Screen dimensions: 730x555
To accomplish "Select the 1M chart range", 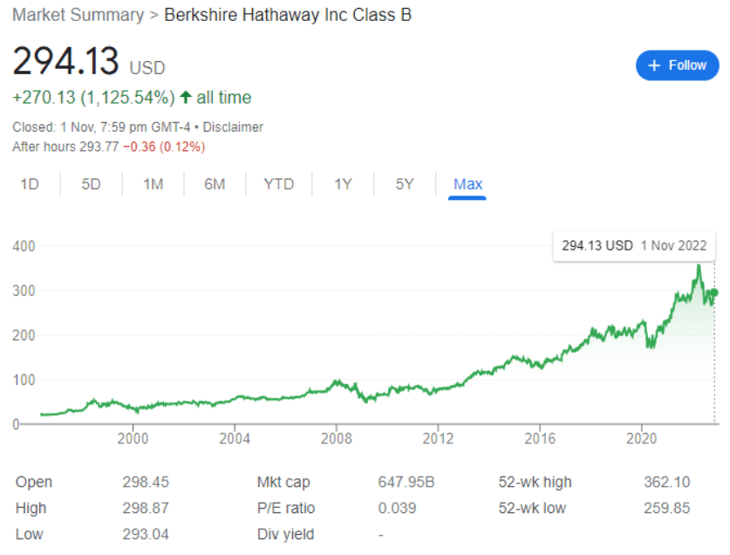I will [154, 184].
